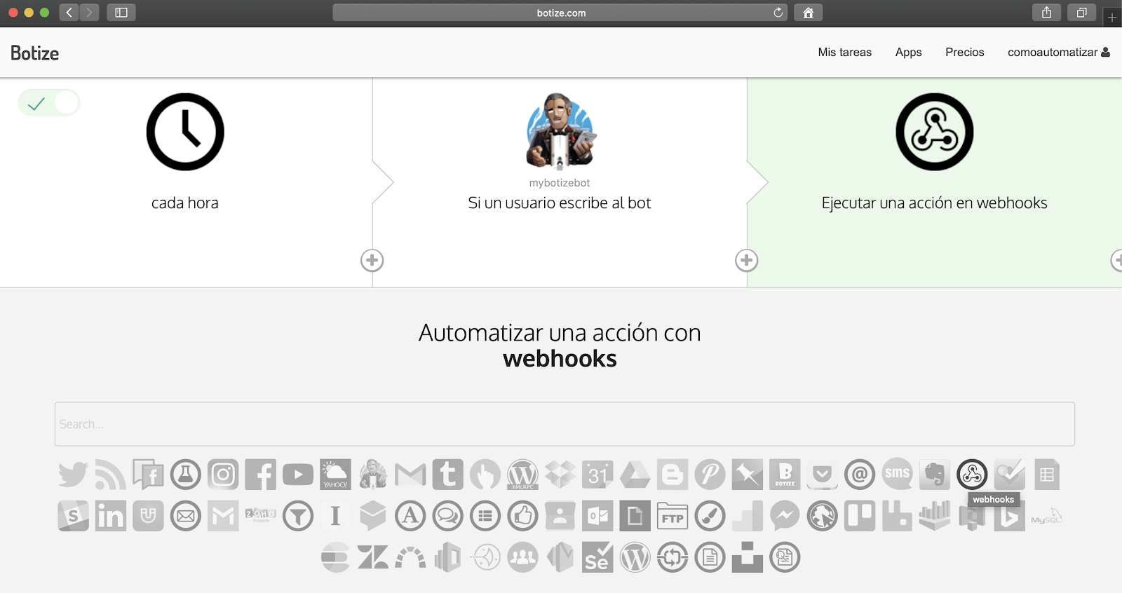This screenshot has height=593, width=1122.
Task: Pick the Pinterest app icon
Action: (x=710, y=475)
